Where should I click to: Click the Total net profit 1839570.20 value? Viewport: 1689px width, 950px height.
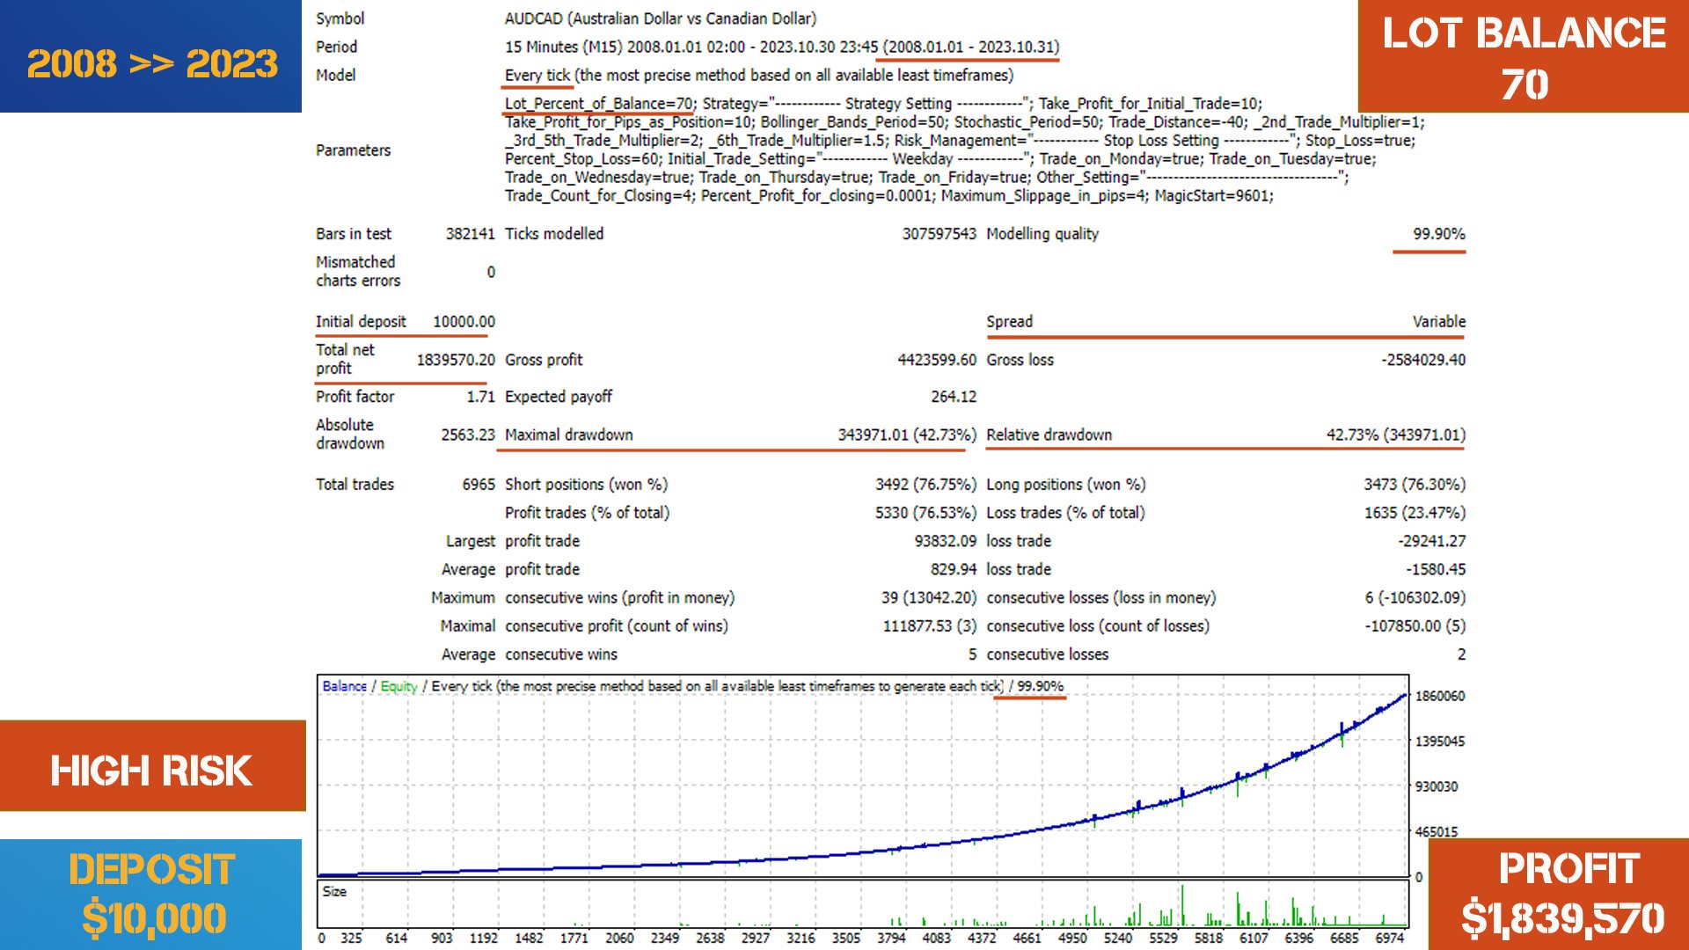[456, 360]
